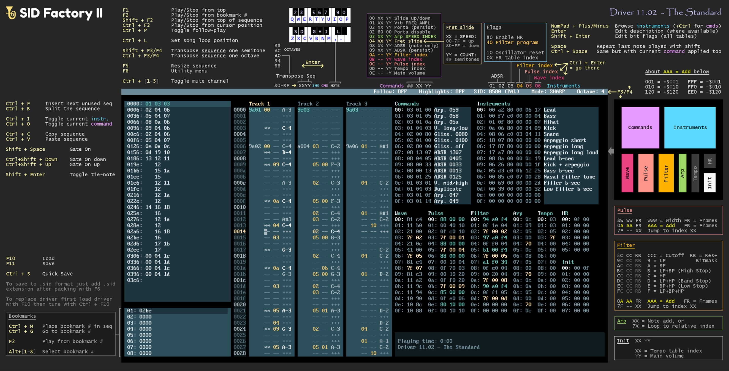This screenshot has width=729, height=371.
Task: Select Wave table row 00: 81 c4
Action: pyautogui.click(x=408, y=219)
